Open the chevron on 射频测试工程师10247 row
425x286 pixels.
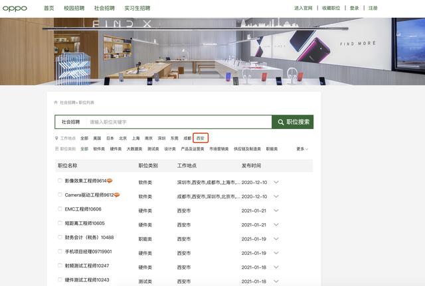point(276,267)
